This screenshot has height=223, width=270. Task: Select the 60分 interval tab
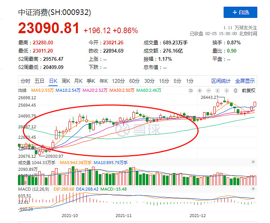(135, 81)
